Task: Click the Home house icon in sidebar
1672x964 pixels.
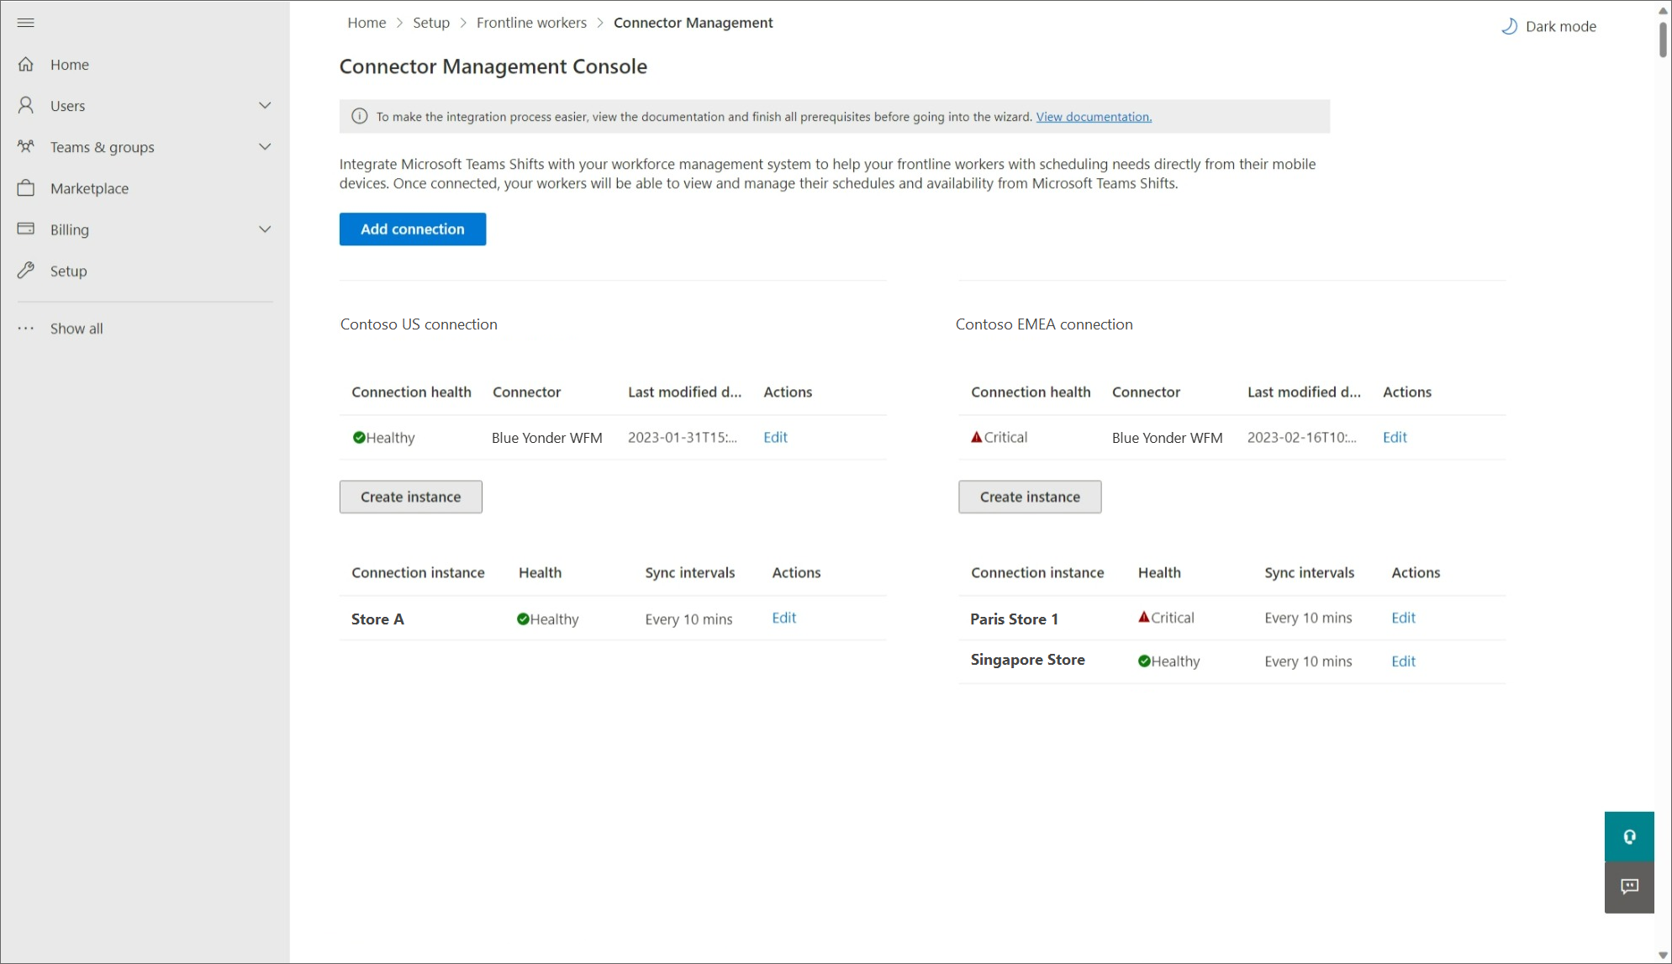Action: (26, 65)
